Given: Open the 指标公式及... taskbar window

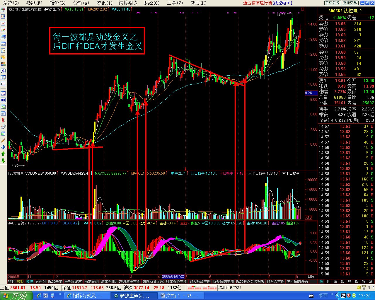Looking at the screenshot, I should [x=87, y=296].
